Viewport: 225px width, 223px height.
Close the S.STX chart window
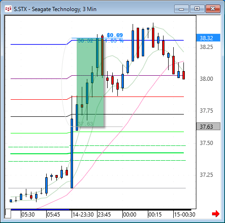coord(213,9)
